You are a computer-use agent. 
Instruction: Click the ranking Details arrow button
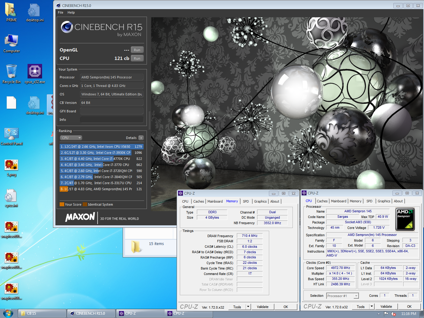click(x=141, y=138)
